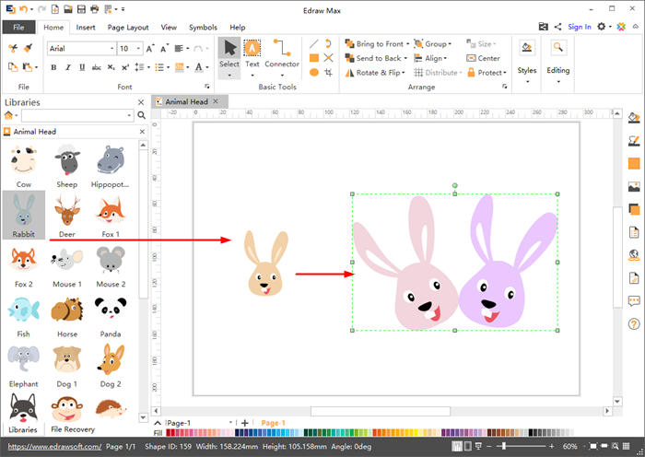Open the help question mark panel

(x=634, y=324)
